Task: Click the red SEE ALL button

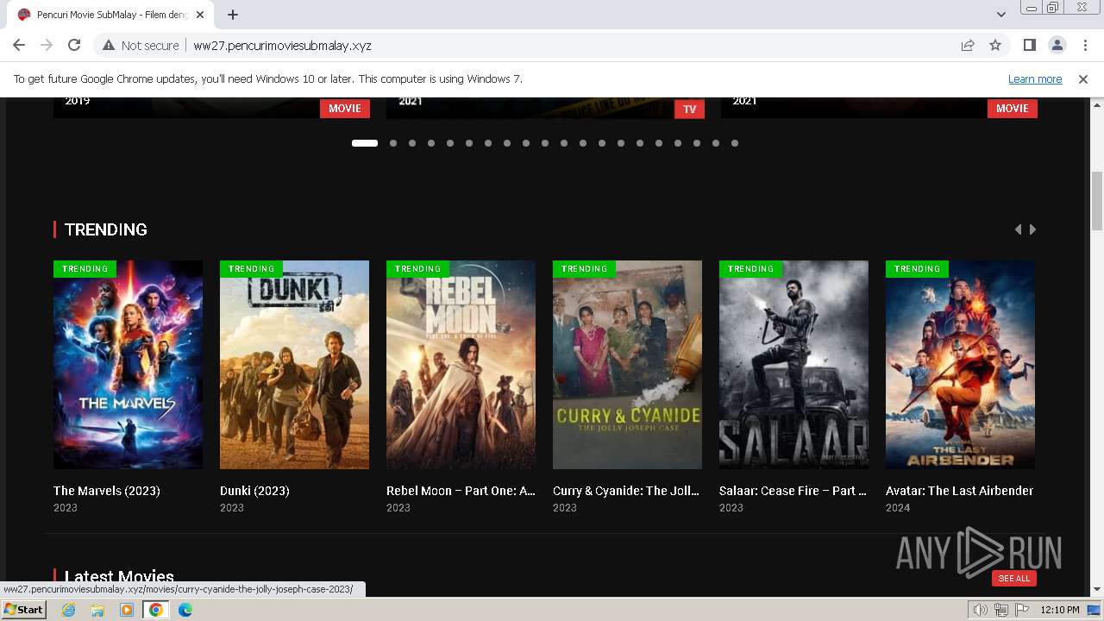Action: (1013, 578)
